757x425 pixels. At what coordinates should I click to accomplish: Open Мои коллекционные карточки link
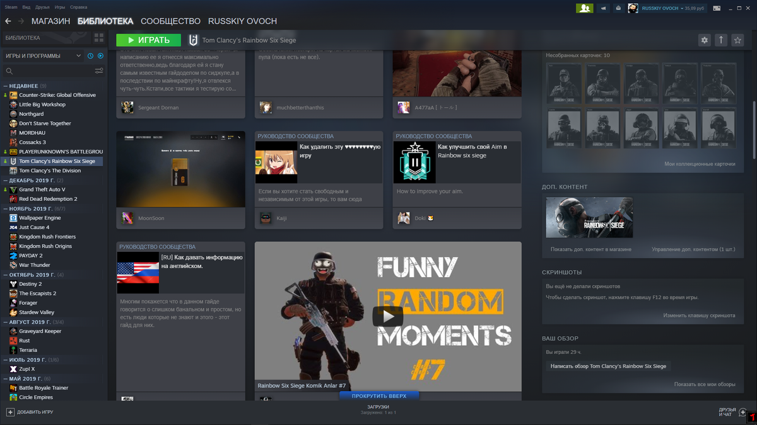coord(700,164)
